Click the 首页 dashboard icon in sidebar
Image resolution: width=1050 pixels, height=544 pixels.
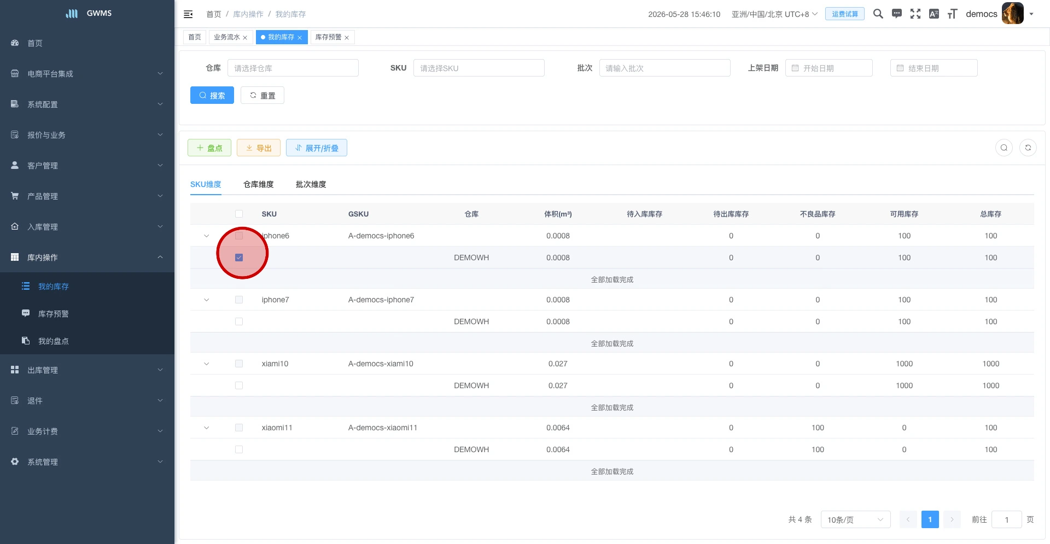click(15, 43)
